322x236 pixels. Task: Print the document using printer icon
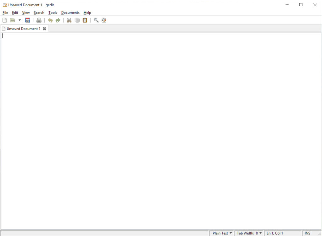(39, 20)
